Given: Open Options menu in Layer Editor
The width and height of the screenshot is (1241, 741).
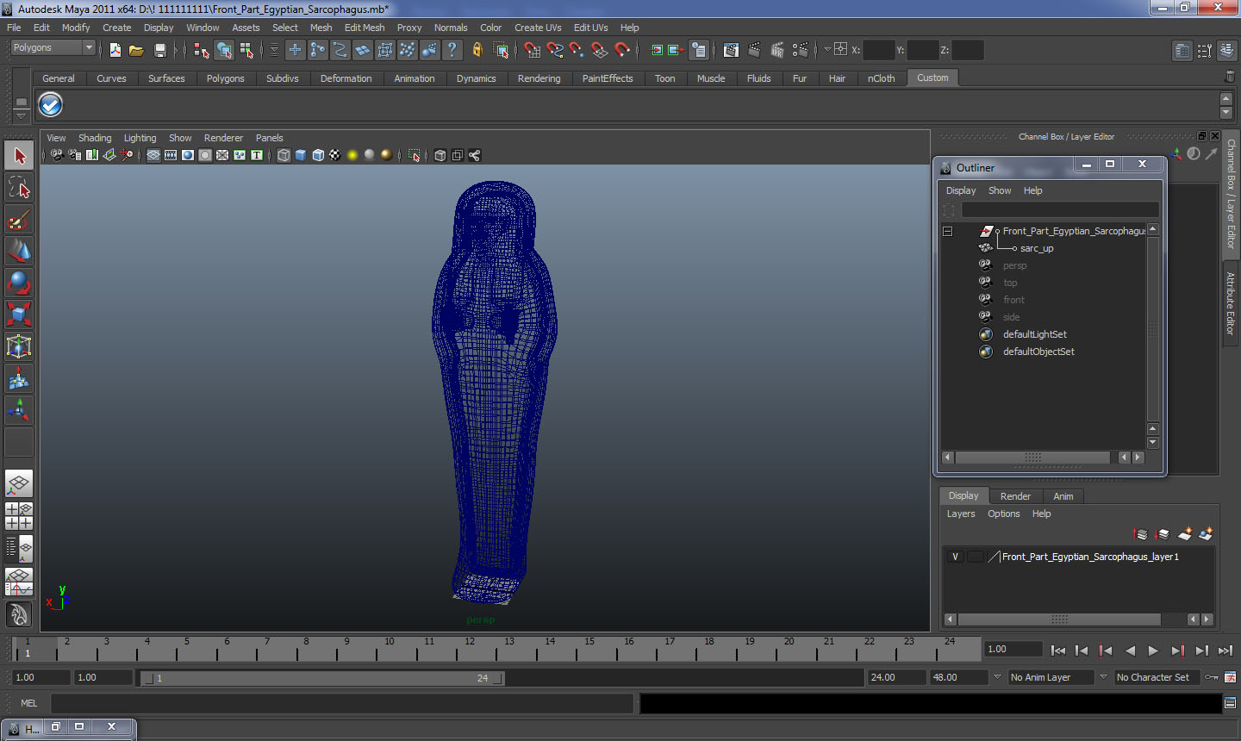Looking at the screenshot, I should point(1003,514).
